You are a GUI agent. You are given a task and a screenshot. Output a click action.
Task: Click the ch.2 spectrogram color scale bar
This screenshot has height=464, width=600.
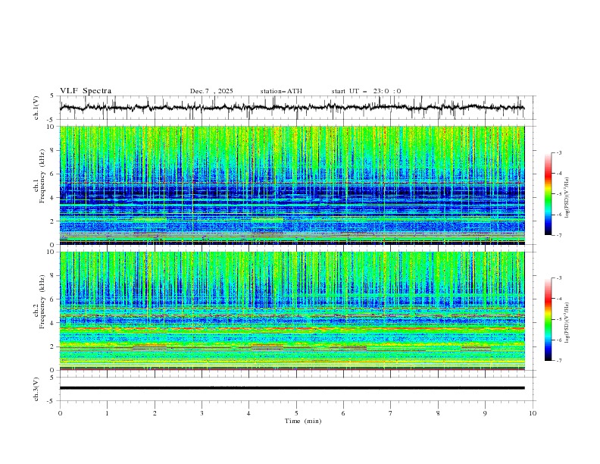click(548, 319)
